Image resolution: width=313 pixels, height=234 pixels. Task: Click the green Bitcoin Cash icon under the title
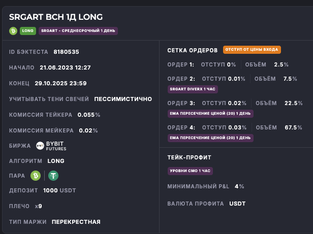pyautogui.click(x=13, y=31)
